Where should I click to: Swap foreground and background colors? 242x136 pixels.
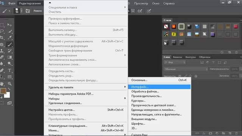click(x=9, y=89)
